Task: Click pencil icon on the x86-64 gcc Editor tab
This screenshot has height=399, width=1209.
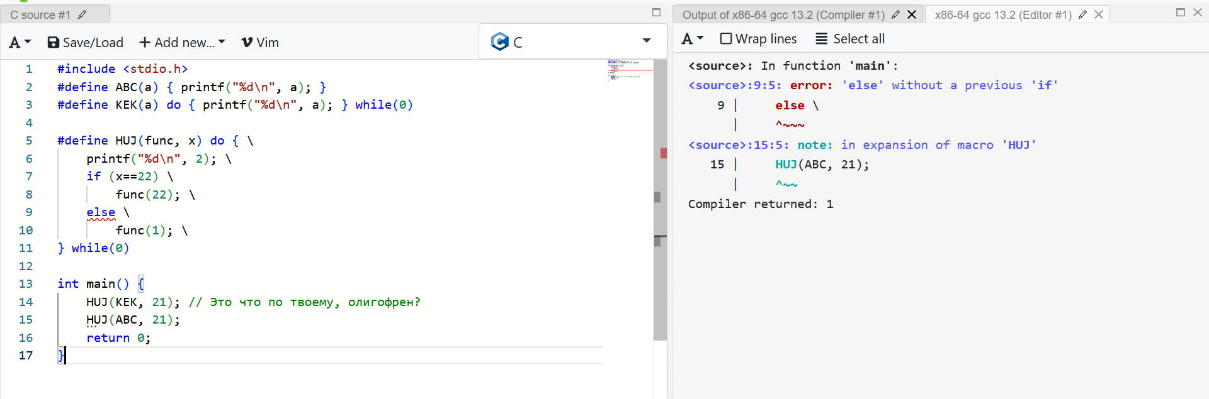Action: click(x=1082, y=14)
